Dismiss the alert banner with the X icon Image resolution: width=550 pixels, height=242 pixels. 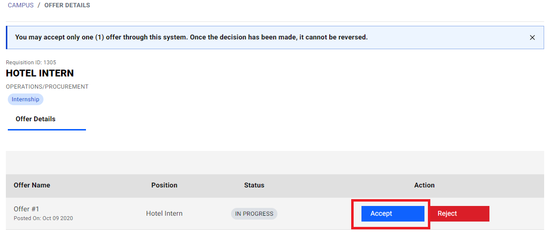532,37
